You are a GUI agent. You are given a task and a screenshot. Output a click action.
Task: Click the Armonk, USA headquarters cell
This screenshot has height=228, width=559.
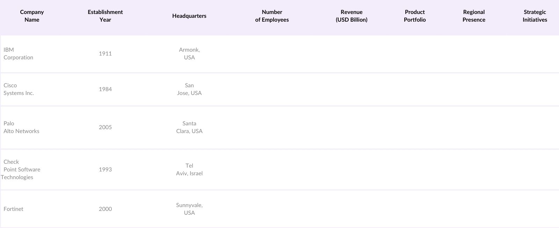click(189, 53)
